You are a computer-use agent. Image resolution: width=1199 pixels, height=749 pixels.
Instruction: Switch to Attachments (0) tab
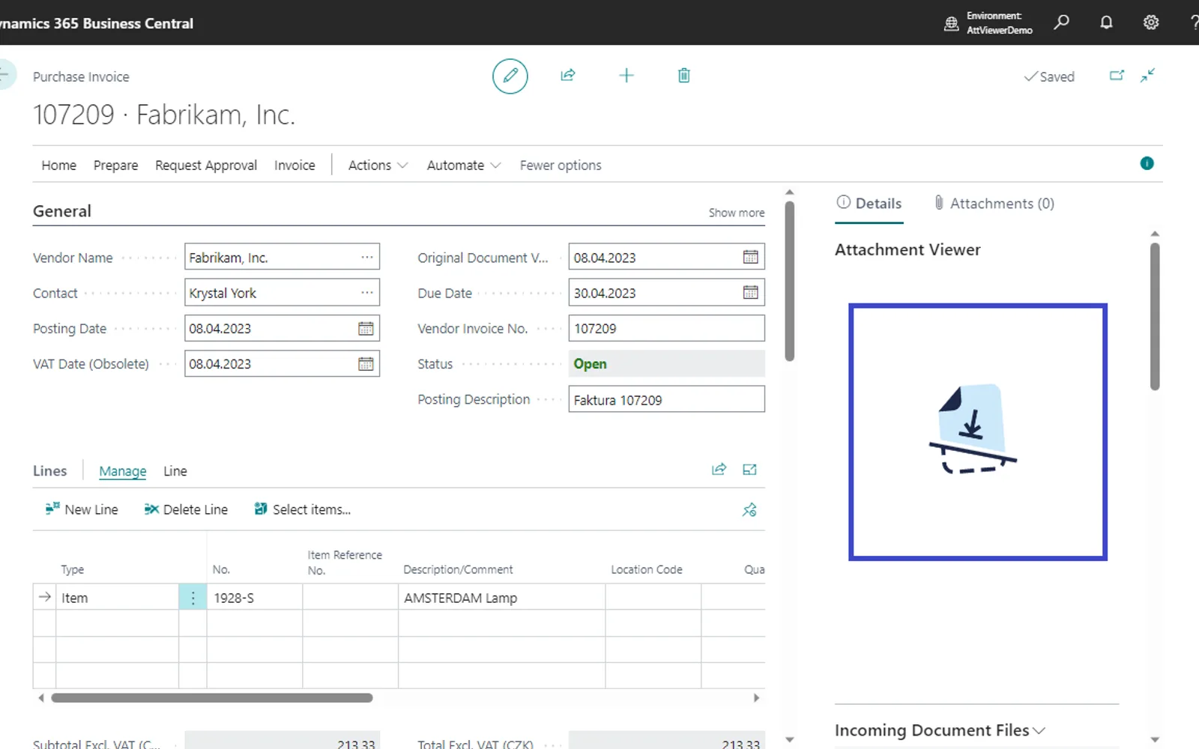(x=994, y=204)
